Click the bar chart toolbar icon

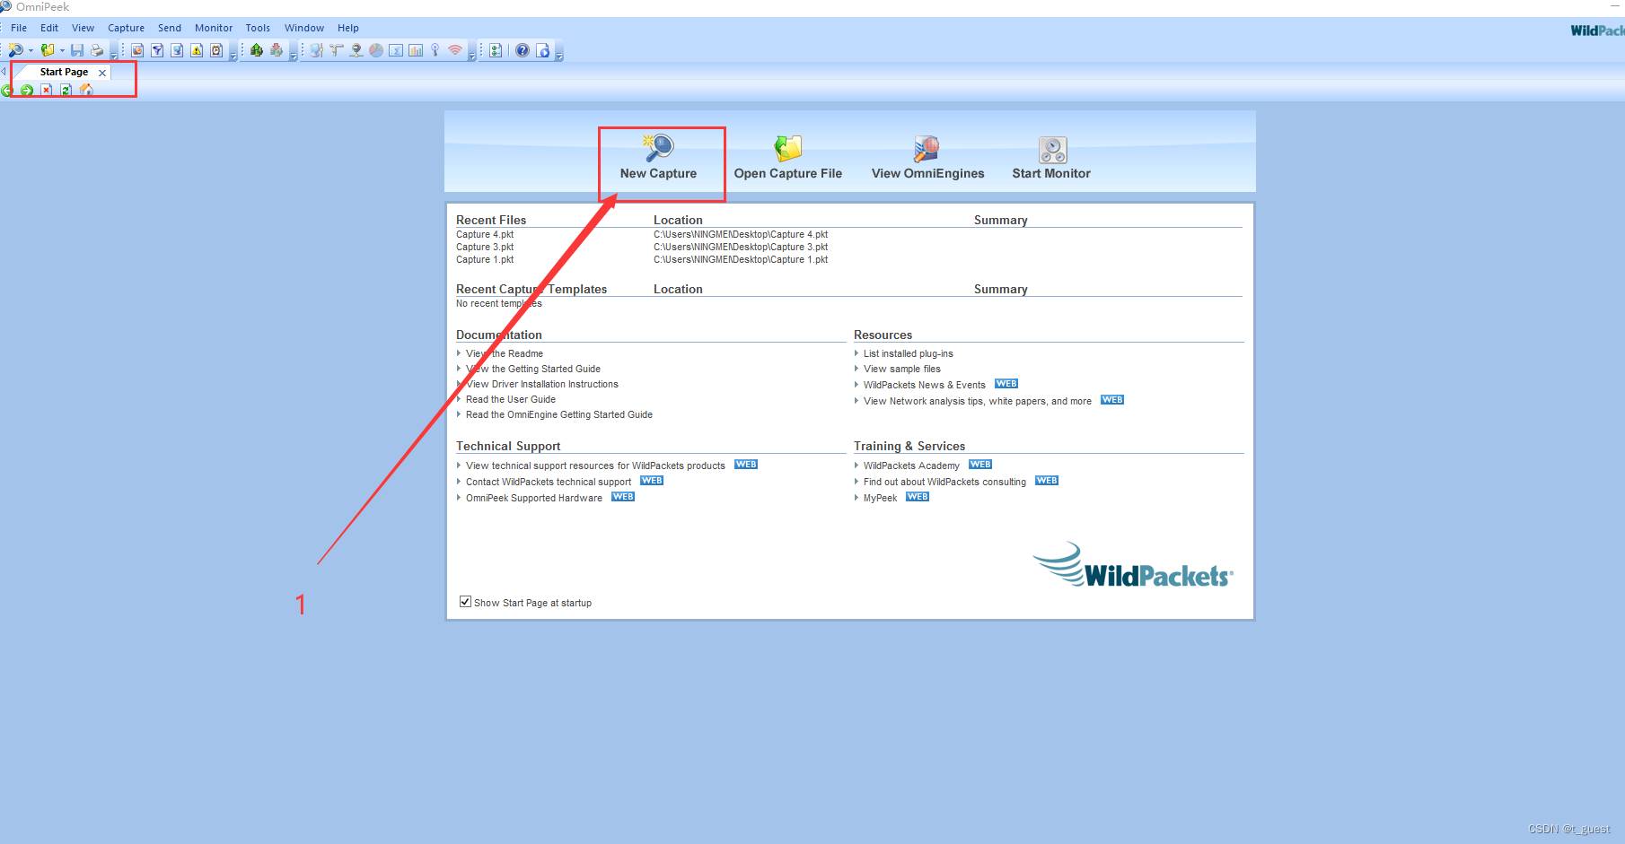[x=416, y=50]
